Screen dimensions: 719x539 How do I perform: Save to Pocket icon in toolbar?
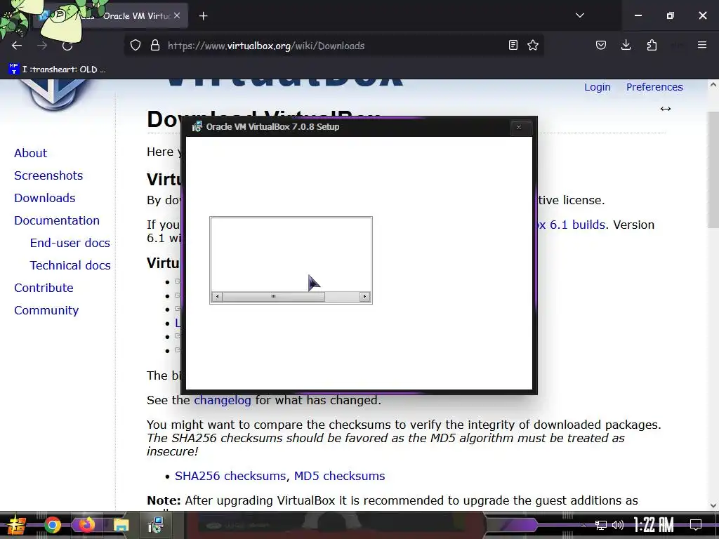601,45
